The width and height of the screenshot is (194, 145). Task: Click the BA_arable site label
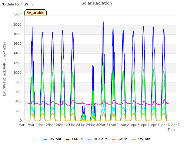(x=35, y=12)
